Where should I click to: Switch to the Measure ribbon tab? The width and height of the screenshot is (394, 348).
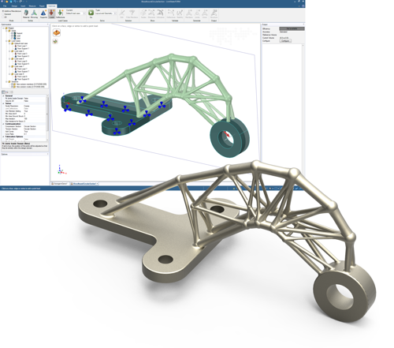(x=32, y=6)
